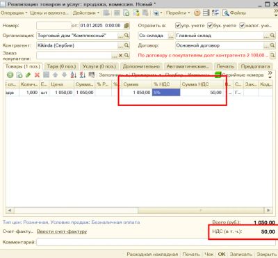278x258 pixels.
Task: Toggle the упр. учете checkbox
Action: (x=178, y=25)
